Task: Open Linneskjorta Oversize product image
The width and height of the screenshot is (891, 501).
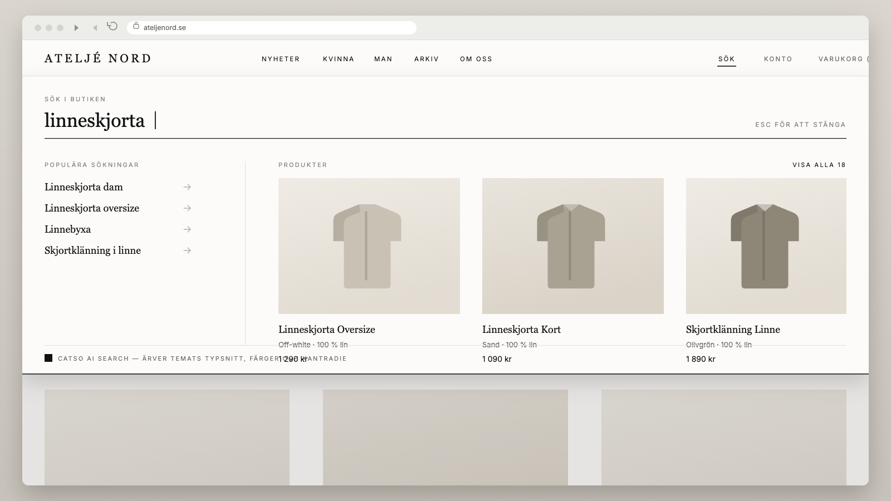Action: [369, 246]
